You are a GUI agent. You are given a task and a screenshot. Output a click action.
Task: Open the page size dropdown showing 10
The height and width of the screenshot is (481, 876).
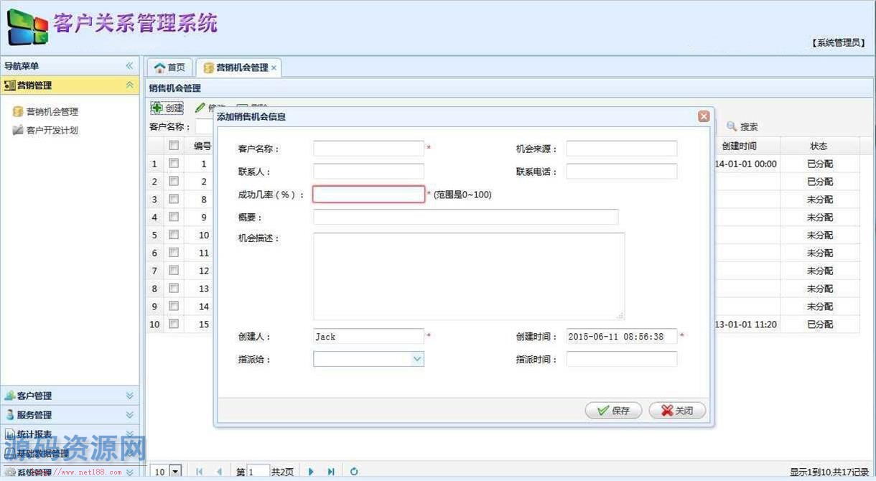click(x=175, y=472)
